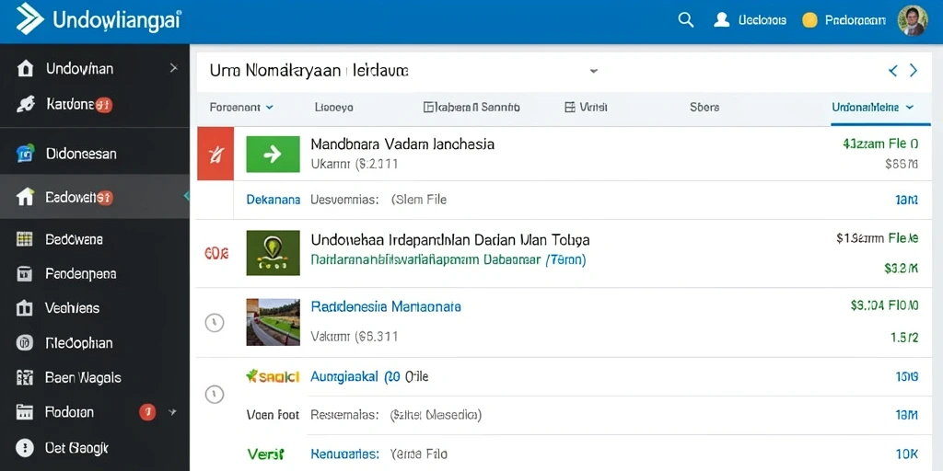Open the Foreenant dropdown filter

point(241,108)
